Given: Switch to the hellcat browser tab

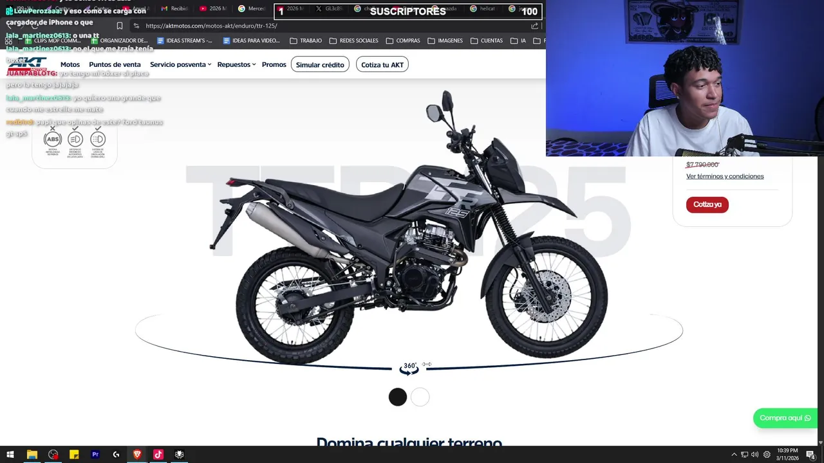Looking at the screenshot, I should click(x=483, y=8).
